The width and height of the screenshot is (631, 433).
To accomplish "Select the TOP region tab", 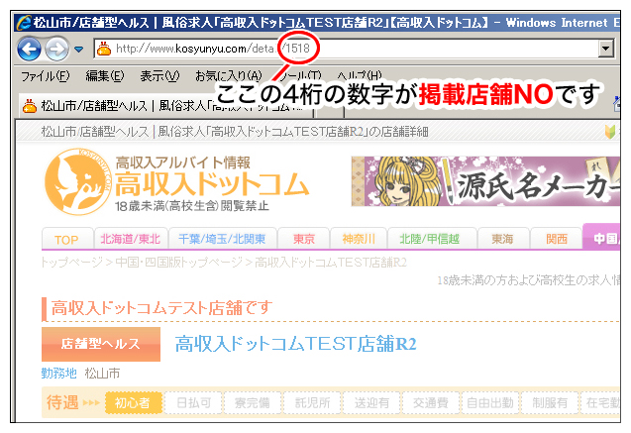I will 66,240.
